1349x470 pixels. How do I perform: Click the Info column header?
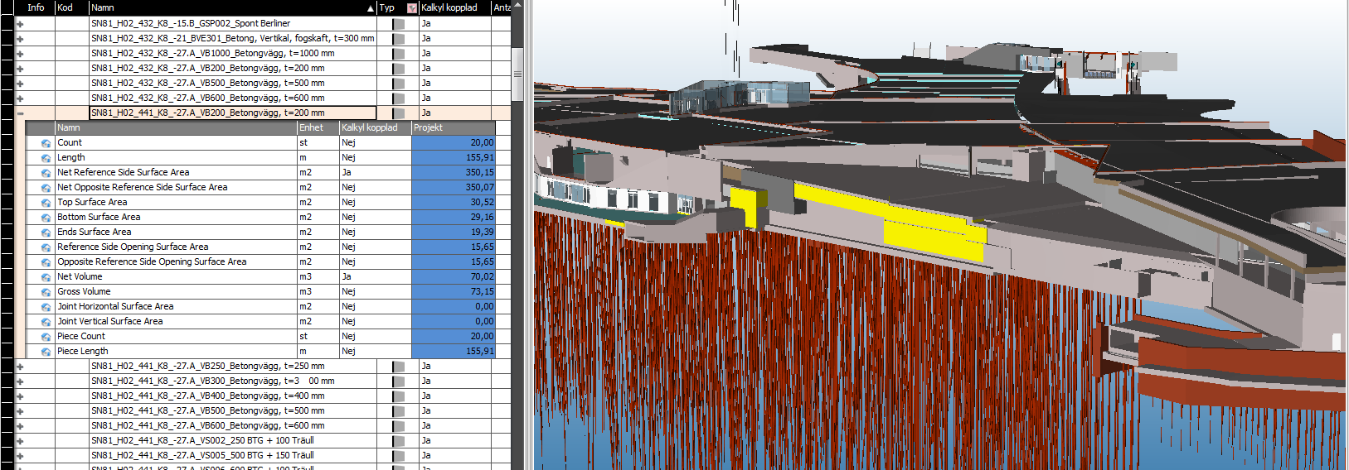pos(35,7)
